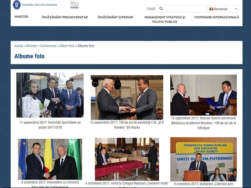Open the Biblioteca Academiei Române album photo
Image resolution: width=251 pixels, height=188 pixels.
click(204, 95)
